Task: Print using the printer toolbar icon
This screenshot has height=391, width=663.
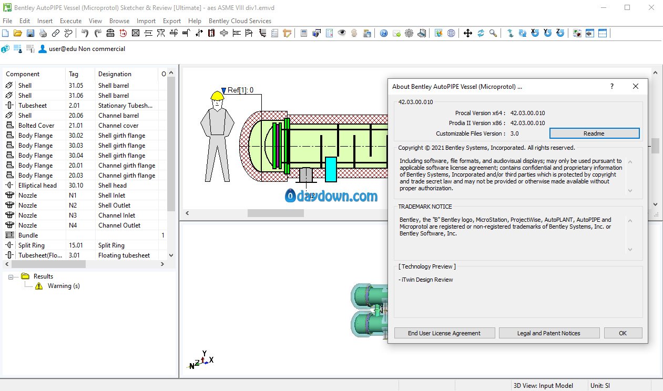Action: coord(43,33)
